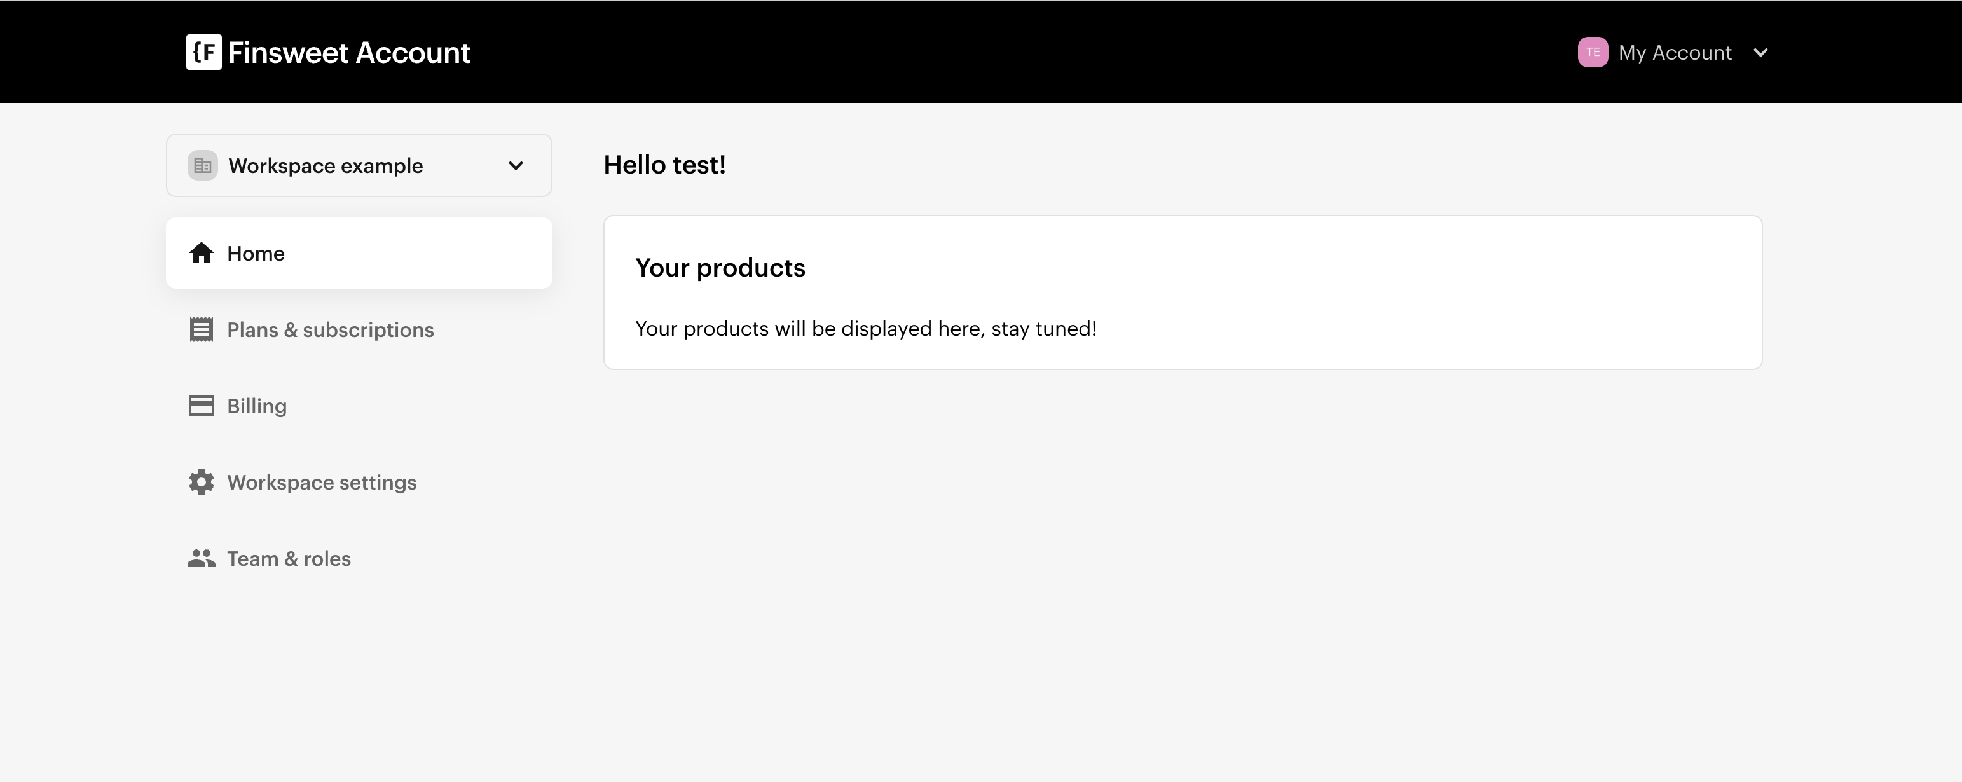Click the Finsweet Account title

coord(349,53)
